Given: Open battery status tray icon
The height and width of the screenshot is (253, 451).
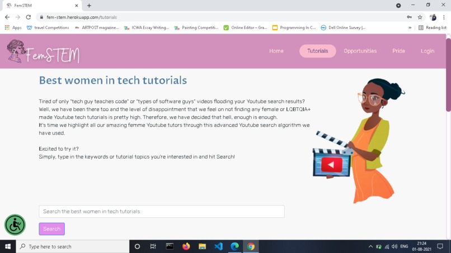Looking at the screenshot, I should [x=379, y=246].
